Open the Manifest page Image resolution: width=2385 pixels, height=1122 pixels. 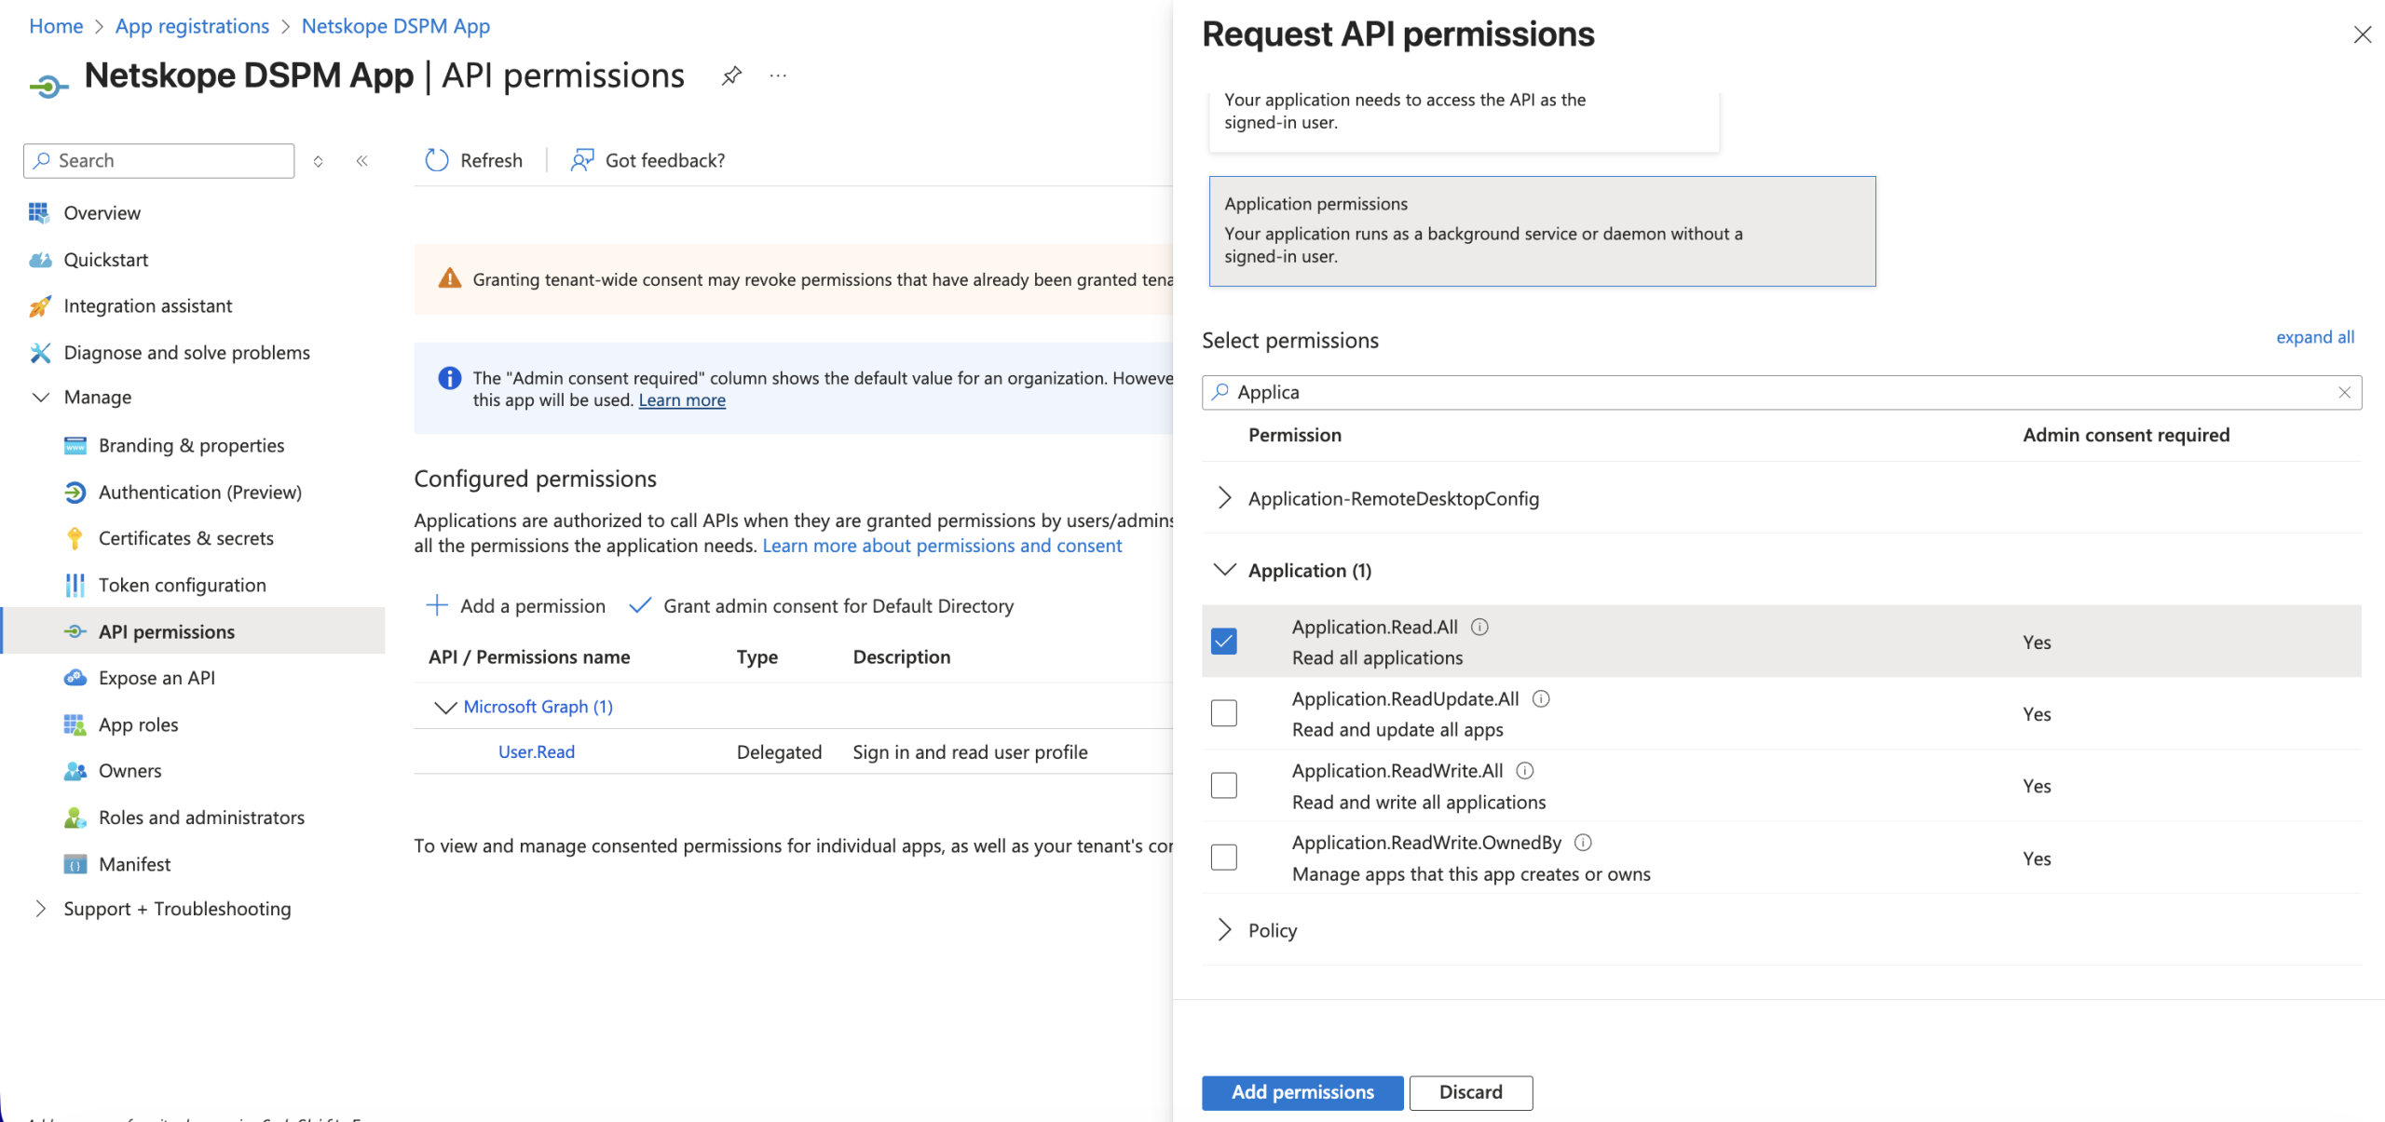click(134, 864)
